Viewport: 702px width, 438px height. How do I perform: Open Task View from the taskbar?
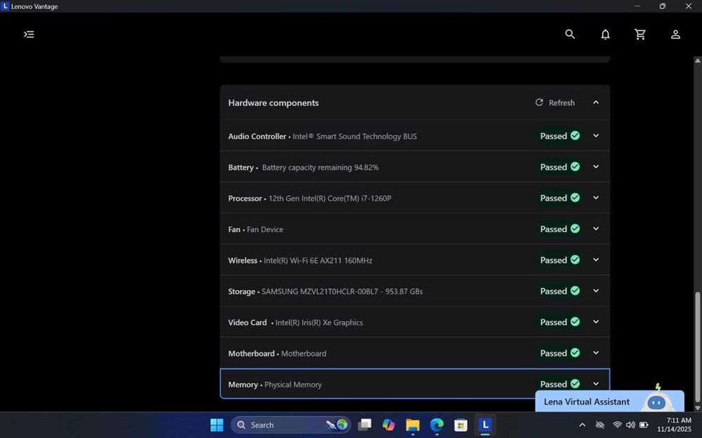click(x=365, y=425)
